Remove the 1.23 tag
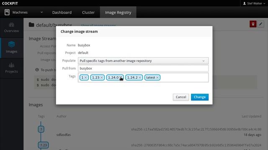The width and height of the screenshot is (268, 150). [101, 78]
